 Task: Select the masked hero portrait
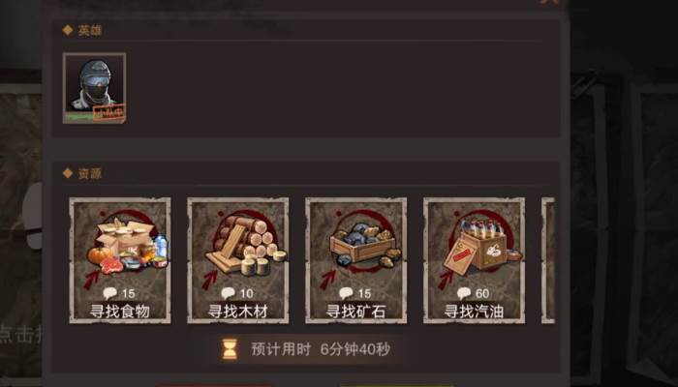94,88
